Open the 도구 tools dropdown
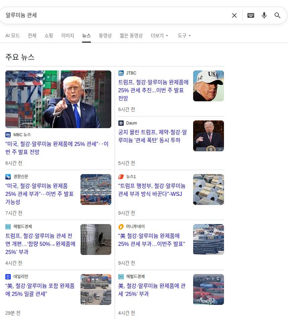The image size is (288, 319). click(x=184, y=36)
